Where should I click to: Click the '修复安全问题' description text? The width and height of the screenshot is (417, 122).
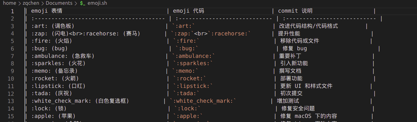298,109
